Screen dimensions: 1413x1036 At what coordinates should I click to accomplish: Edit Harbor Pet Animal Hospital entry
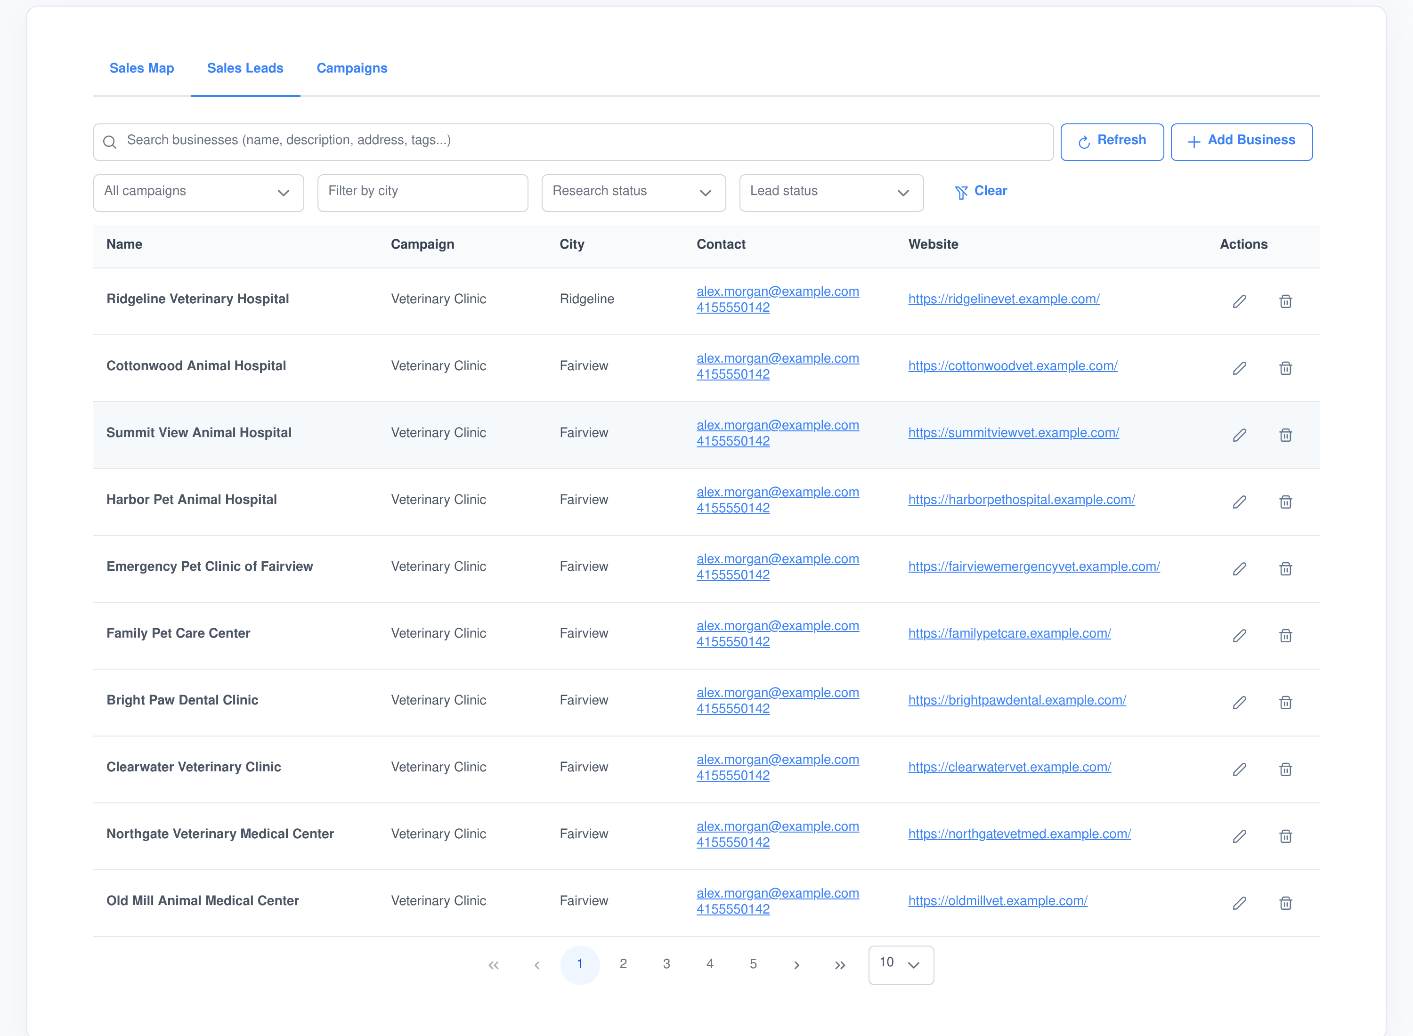pos(1239,502)
